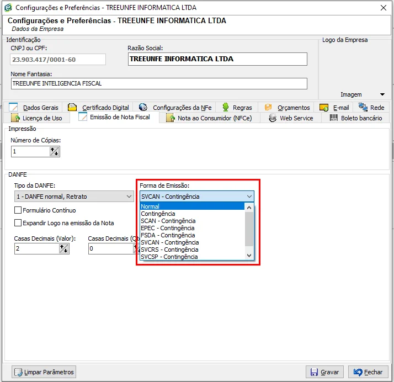Click the Casas Decimais (Valor) value field
Screen dimensions: 394x382
tap(37, 248)
